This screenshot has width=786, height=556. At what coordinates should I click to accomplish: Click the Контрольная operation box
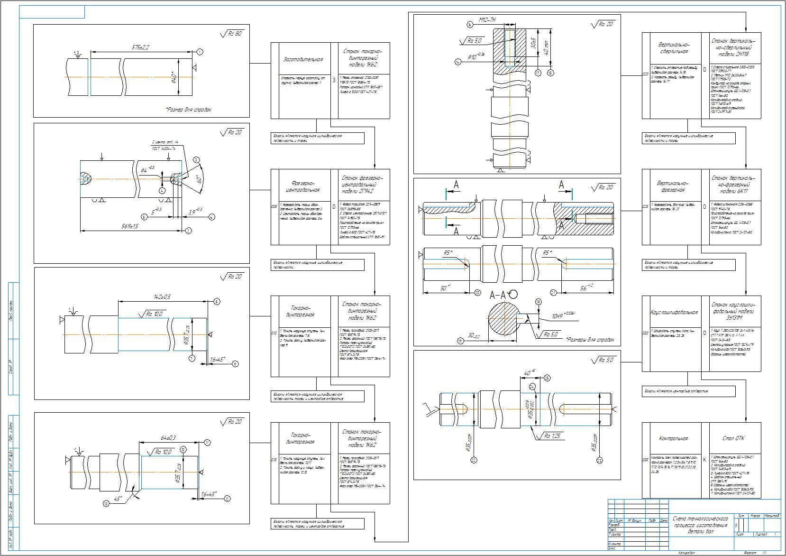coord(673,439)
